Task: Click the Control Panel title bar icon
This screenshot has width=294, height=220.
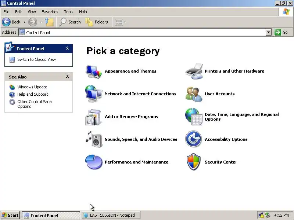Action: point(3,3)
